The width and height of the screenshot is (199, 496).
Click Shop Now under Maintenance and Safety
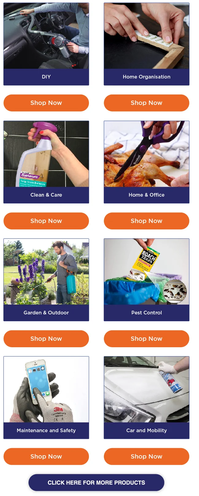coord(46,456)
